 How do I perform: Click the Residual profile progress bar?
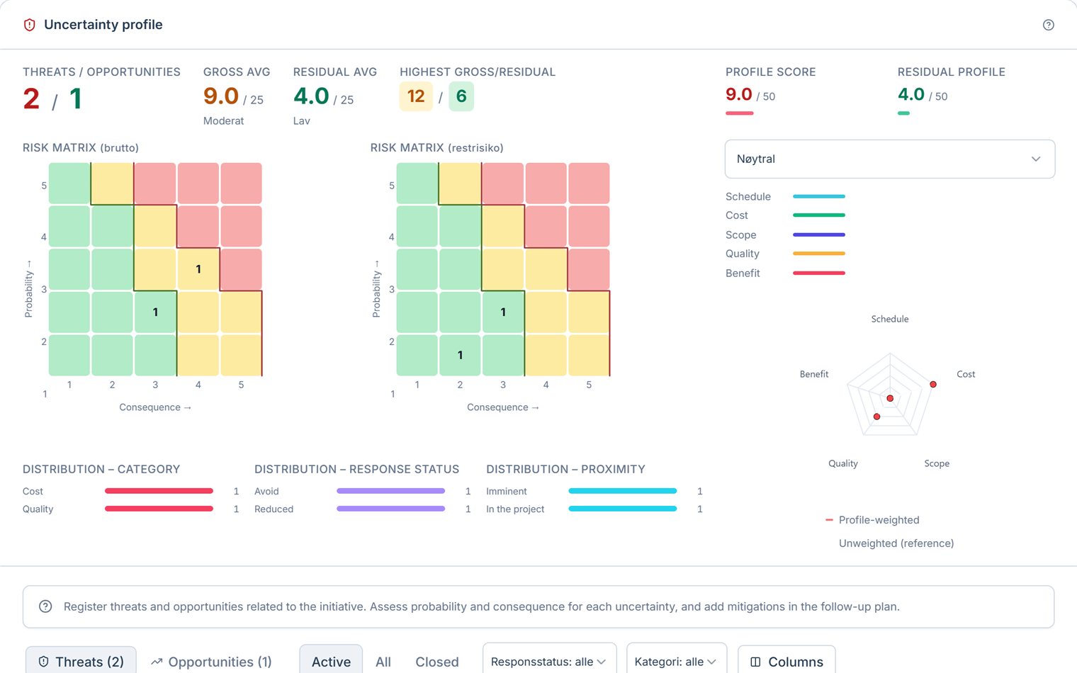[x=903, y=113]
